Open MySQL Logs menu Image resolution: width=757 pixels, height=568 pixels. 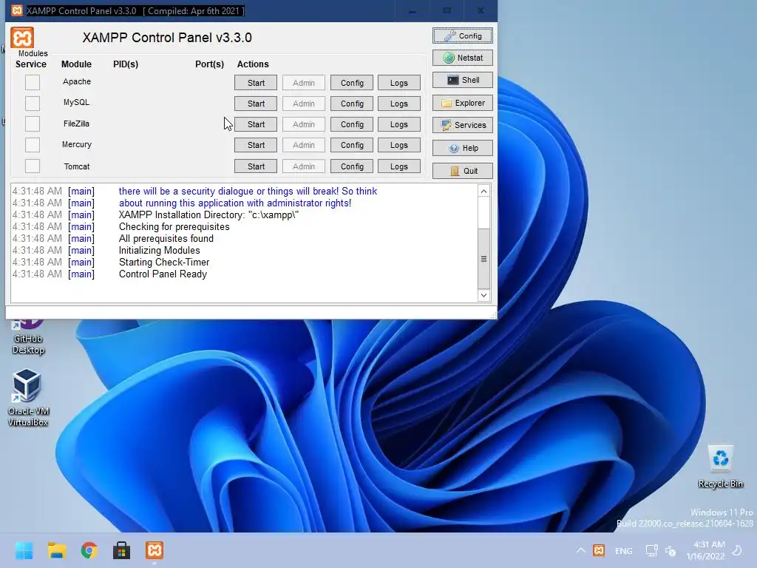(398, 104)
